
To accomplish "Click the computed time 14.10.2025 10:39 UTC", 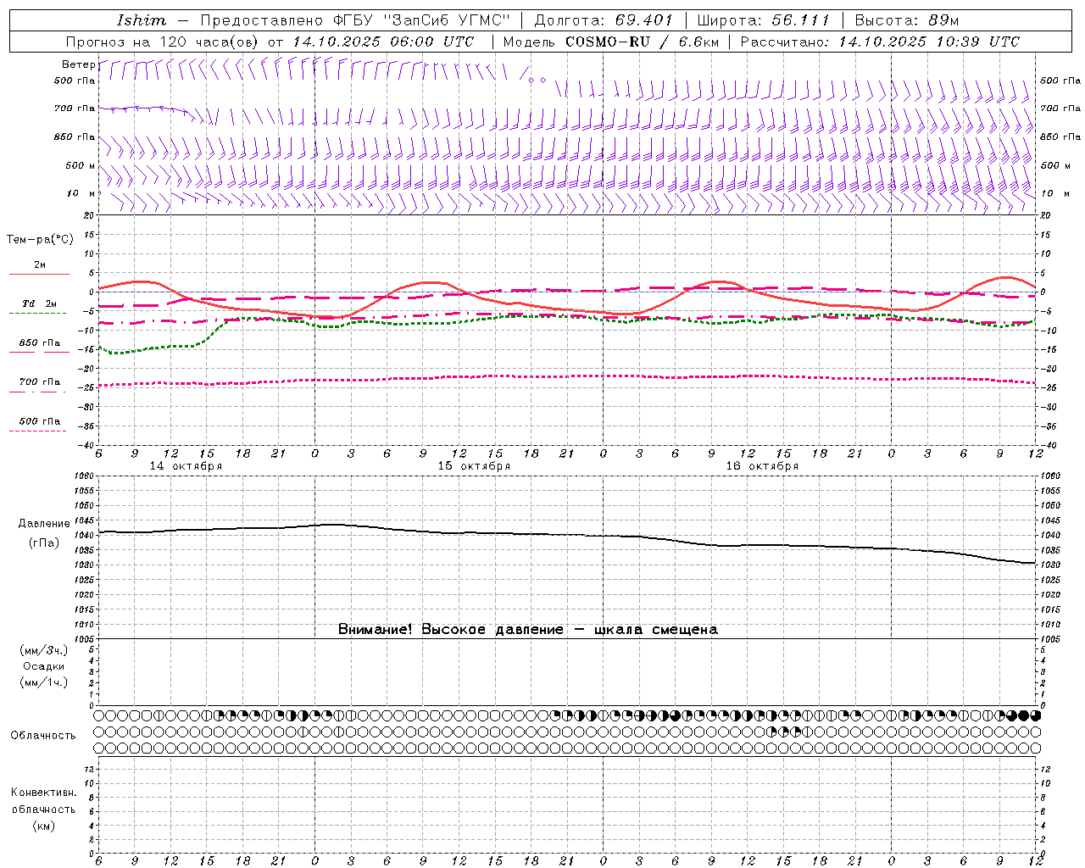I will point(929,42).
